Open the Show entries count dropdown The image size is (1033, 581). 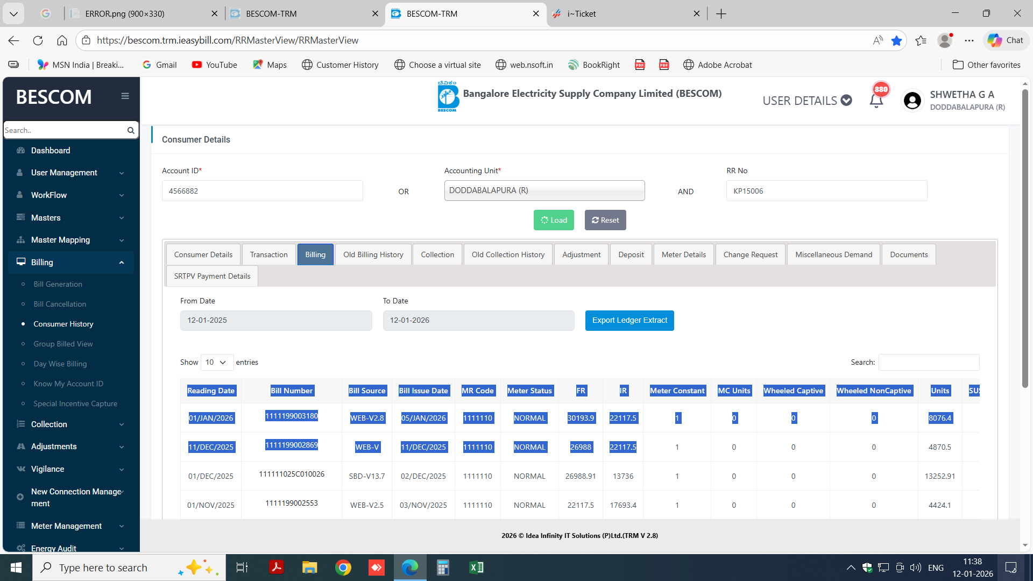click(216, 362)
